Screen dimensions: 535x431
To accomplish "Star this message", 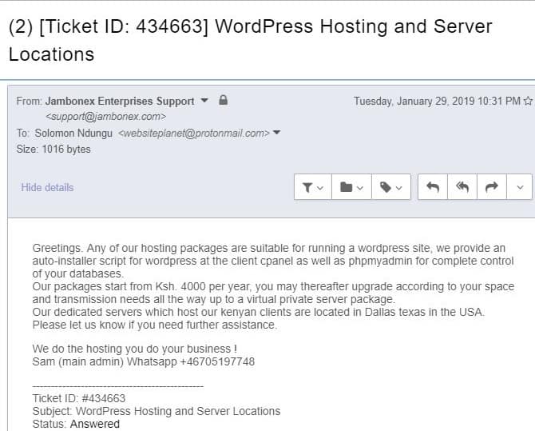I will 528,101.
